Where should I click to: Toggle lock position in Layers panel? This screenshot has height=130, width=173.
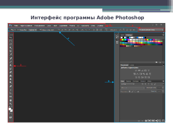[135, 92]
